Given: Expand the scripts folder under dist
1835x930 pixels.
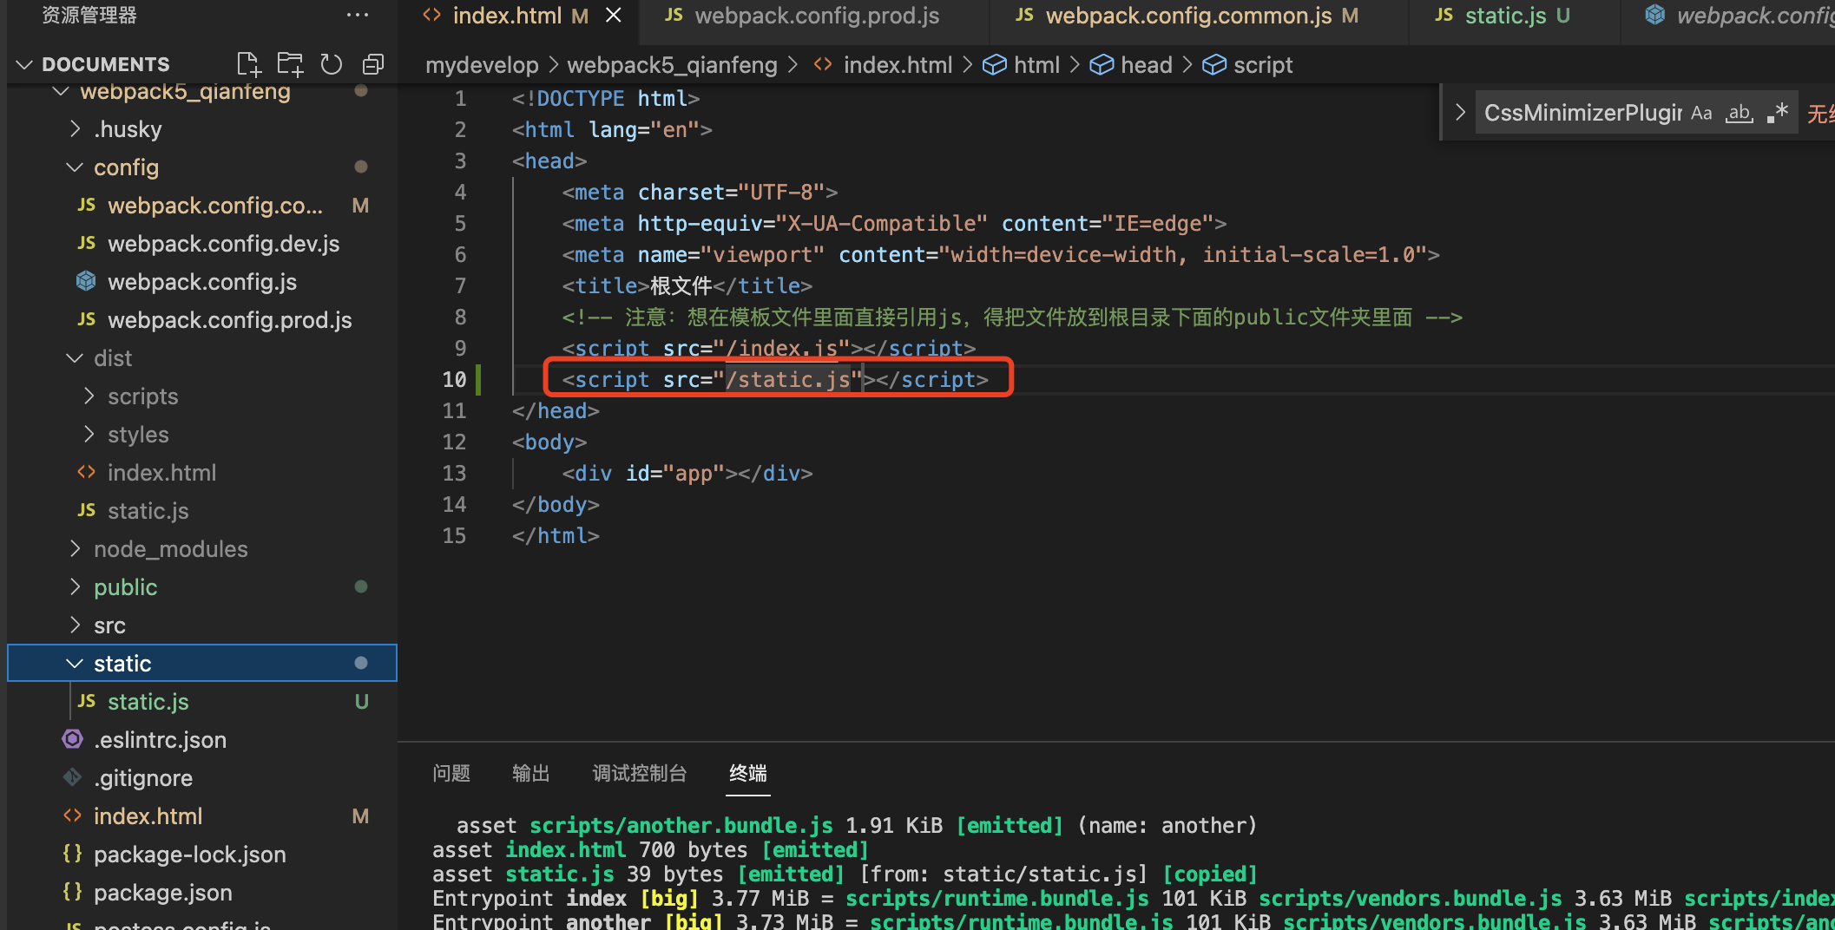Looking at the screenshot, I should 89,396.
